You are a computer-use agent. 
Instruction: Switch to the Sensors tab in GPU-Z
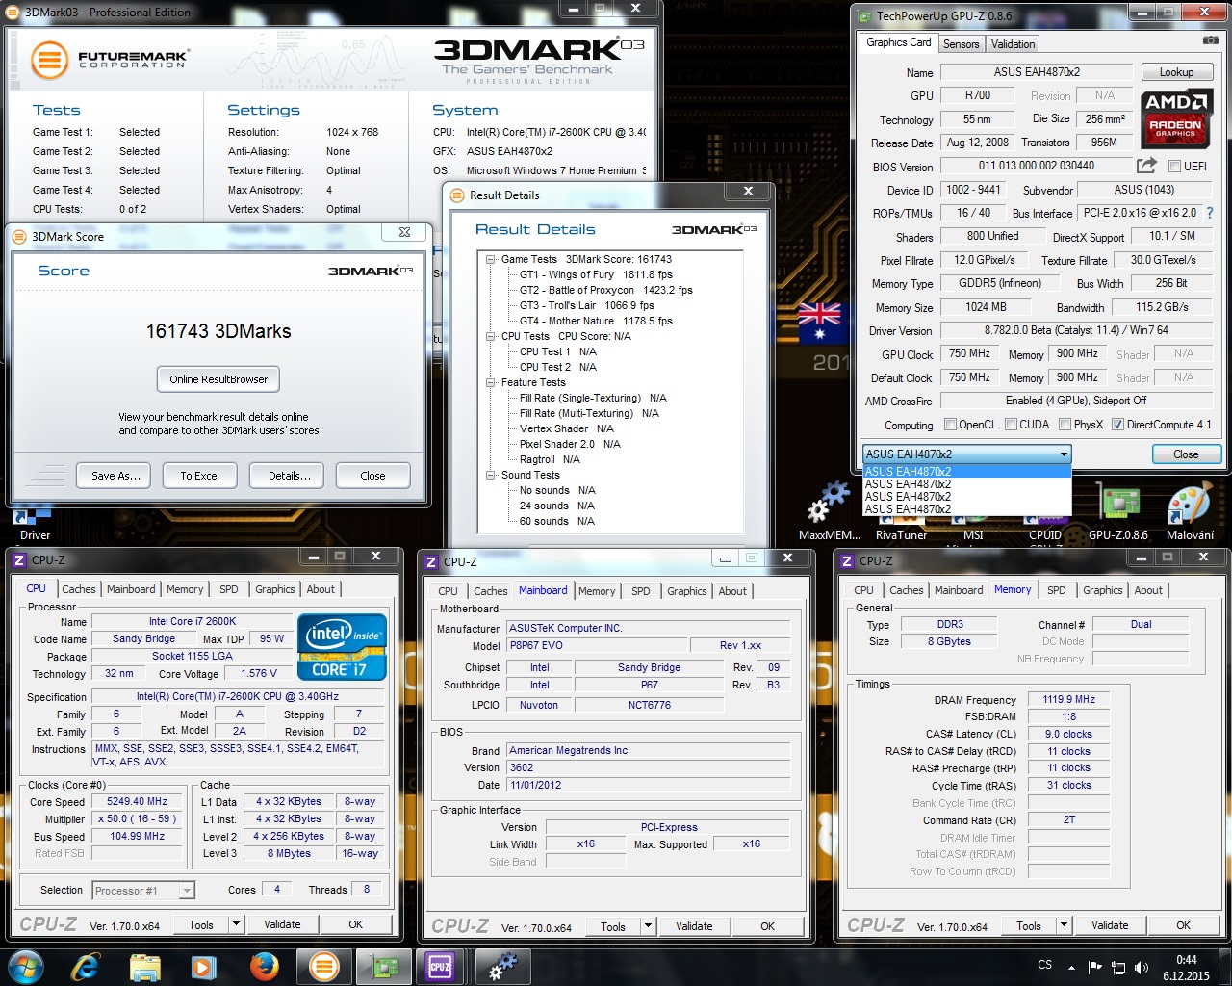tap(961, 44)
